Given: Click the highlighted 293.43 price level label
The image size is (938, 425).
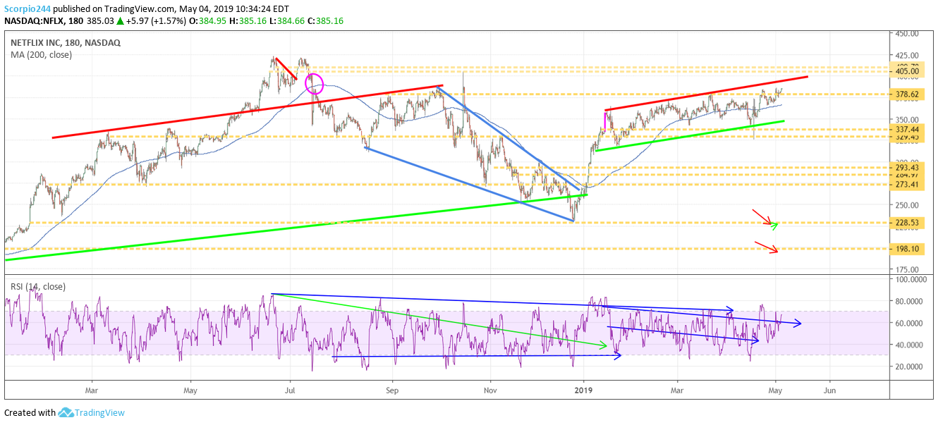Looking at the screenshot, I should click(906, 168).
